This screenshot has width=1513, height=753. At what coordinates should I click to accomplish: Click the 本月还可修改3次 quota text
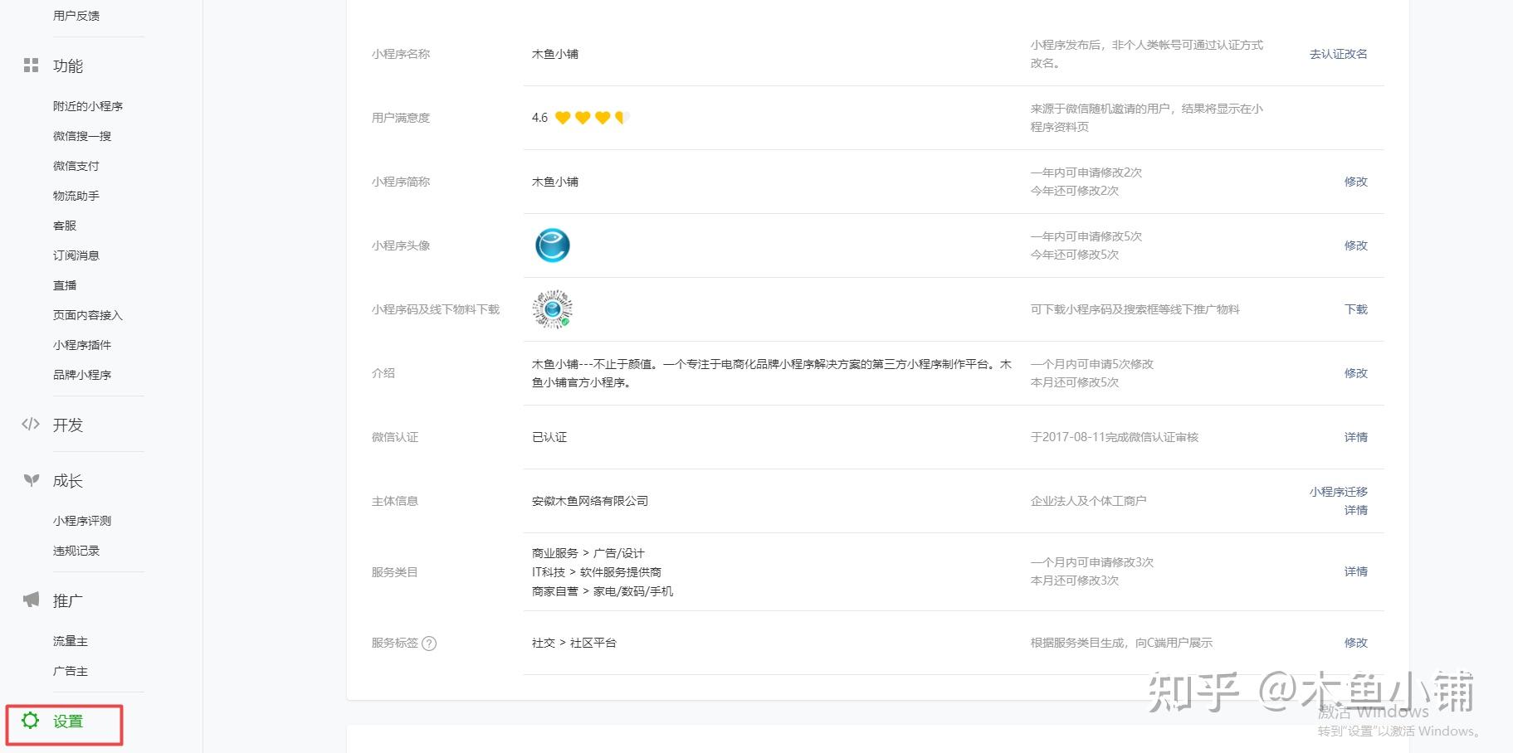pos(1075,581)
